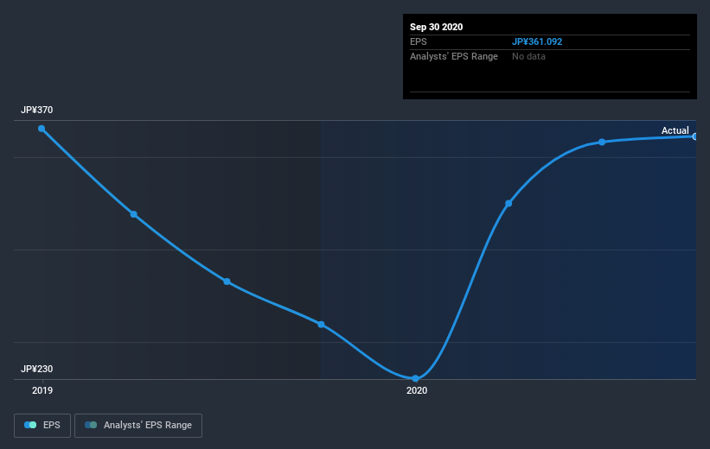The height and width of the screenshot is (449, 710).
Task: Click the No data analysts range text
Action: pyautogui.click(x=528, y=56)
